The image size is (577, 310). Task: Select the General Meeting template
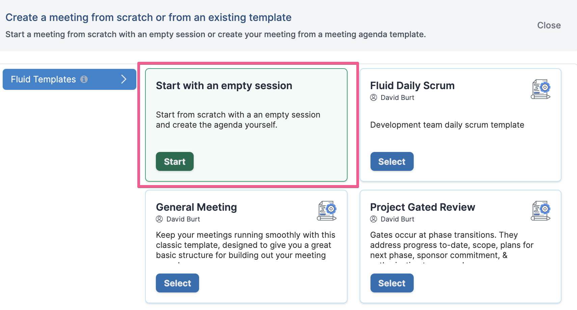(177, 283)
